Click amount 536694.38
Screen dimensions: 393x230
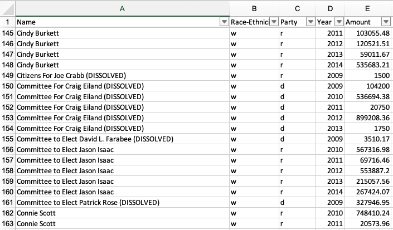368,96
